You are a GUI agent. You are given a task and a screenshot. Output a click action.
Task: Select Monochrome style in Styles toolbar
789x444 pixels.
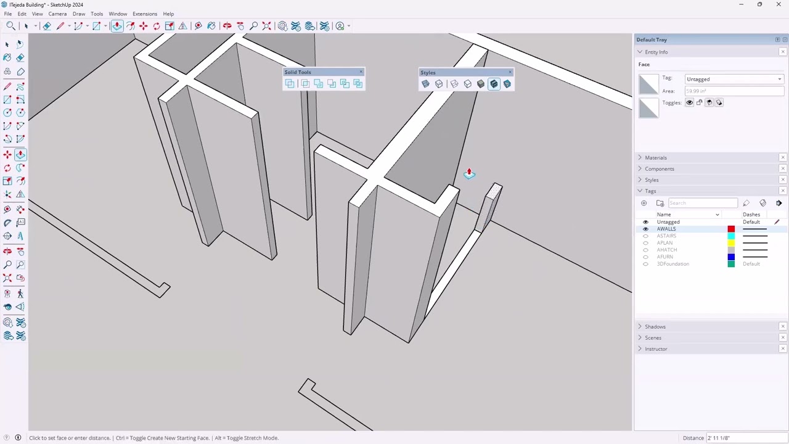[507, 84]
